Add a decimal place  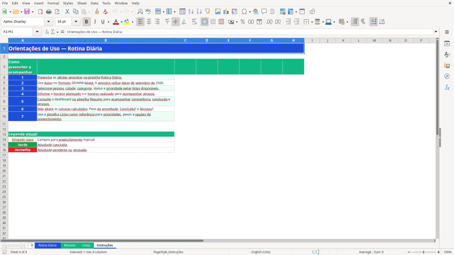pyautogui.click(x=269, y=22)
